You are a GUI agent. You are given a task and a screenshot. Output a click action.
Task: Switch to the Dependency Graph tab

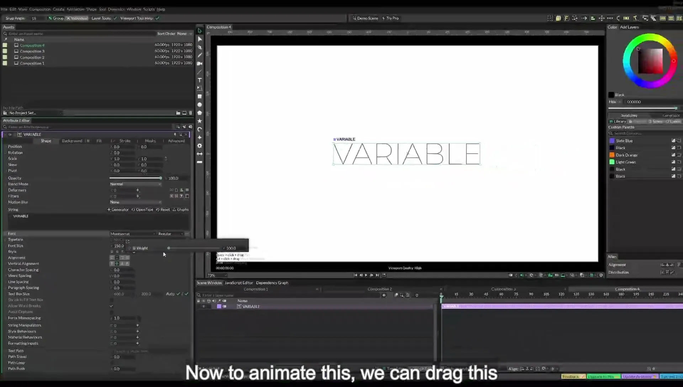click(272, 283)
